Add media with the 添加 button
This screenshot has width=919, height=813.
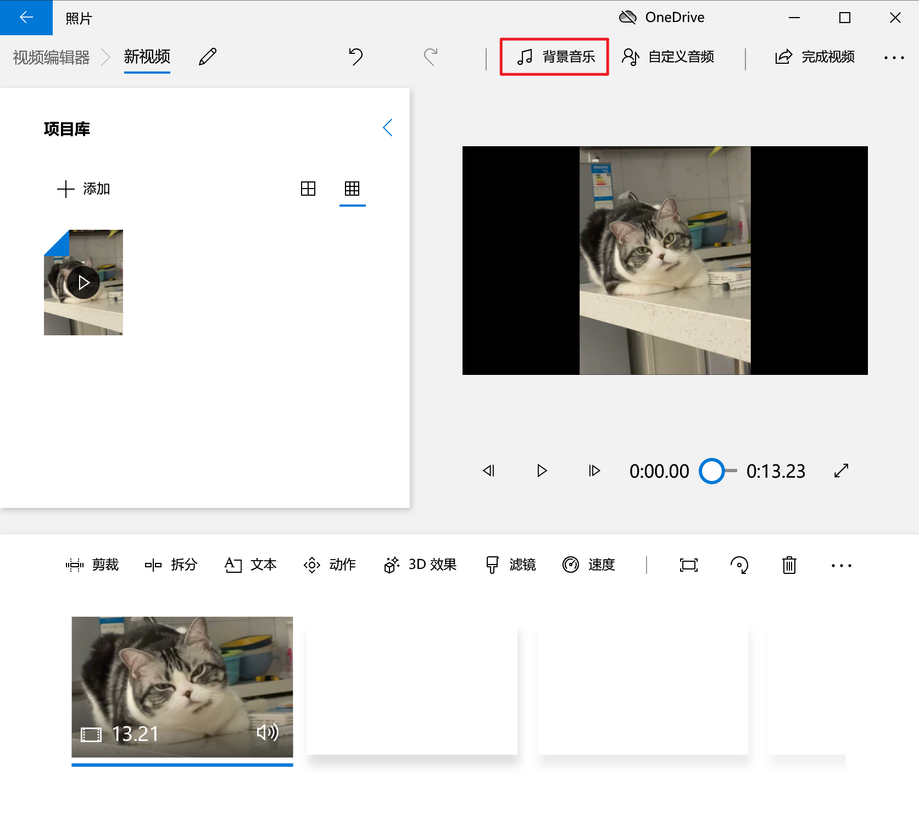tap(83, 189)
